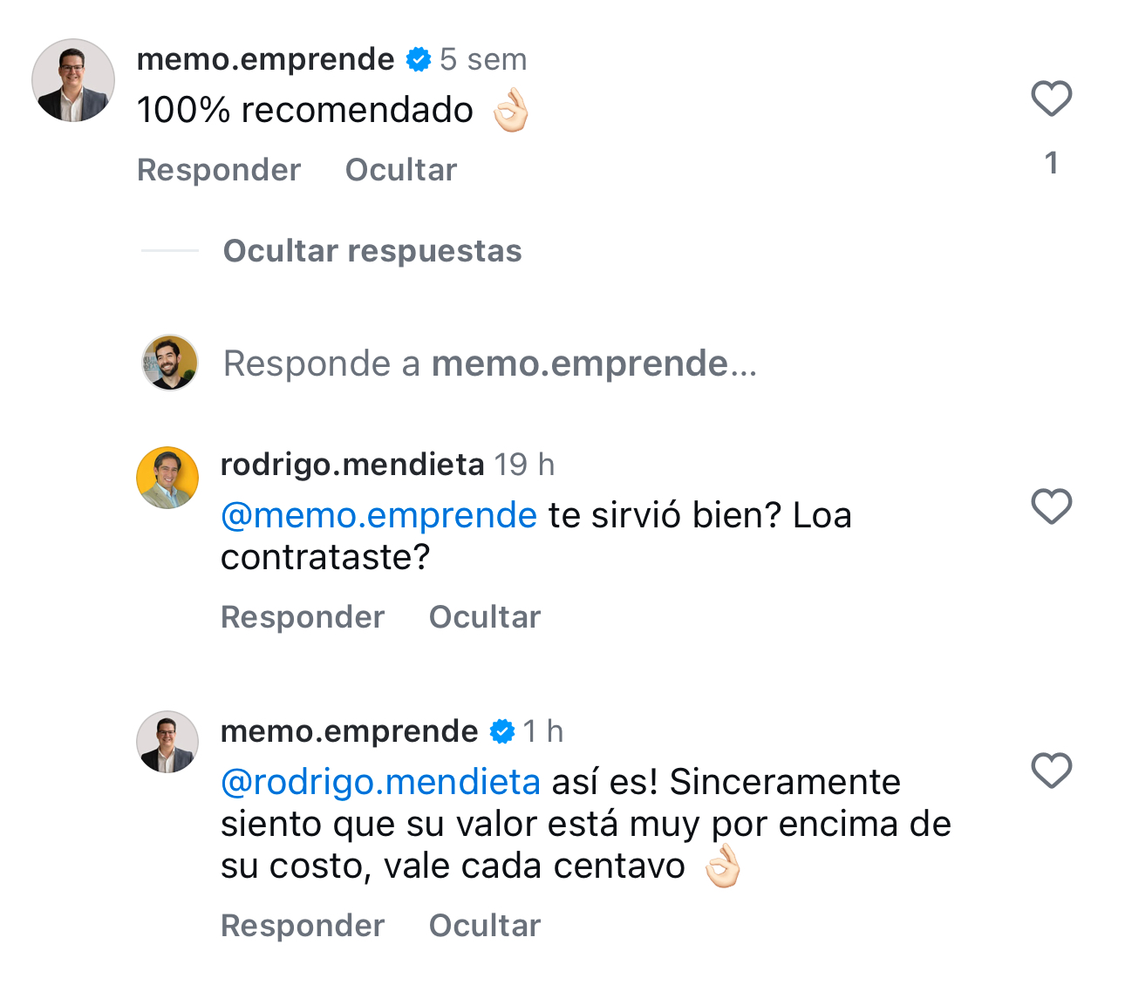Open memo.emprende username on top comment
This screenshot has width=1125, height=985.
265,59
